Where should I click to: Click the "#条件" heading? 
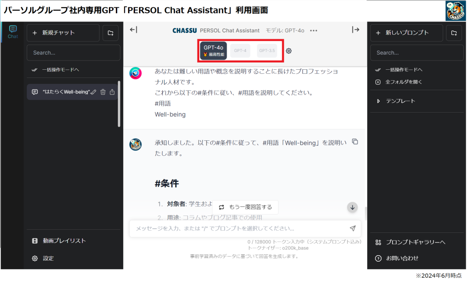167,184
